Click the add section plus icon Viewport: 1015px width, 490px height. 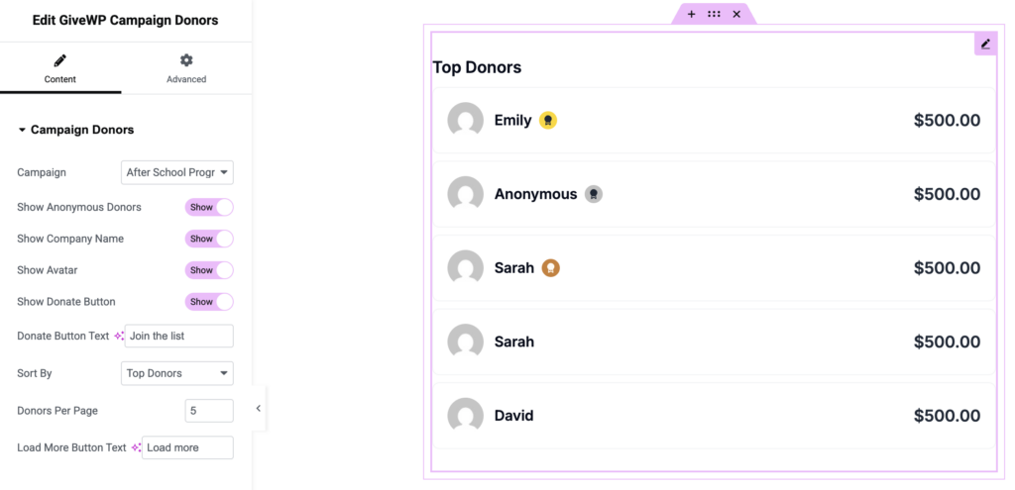point(692,14)
